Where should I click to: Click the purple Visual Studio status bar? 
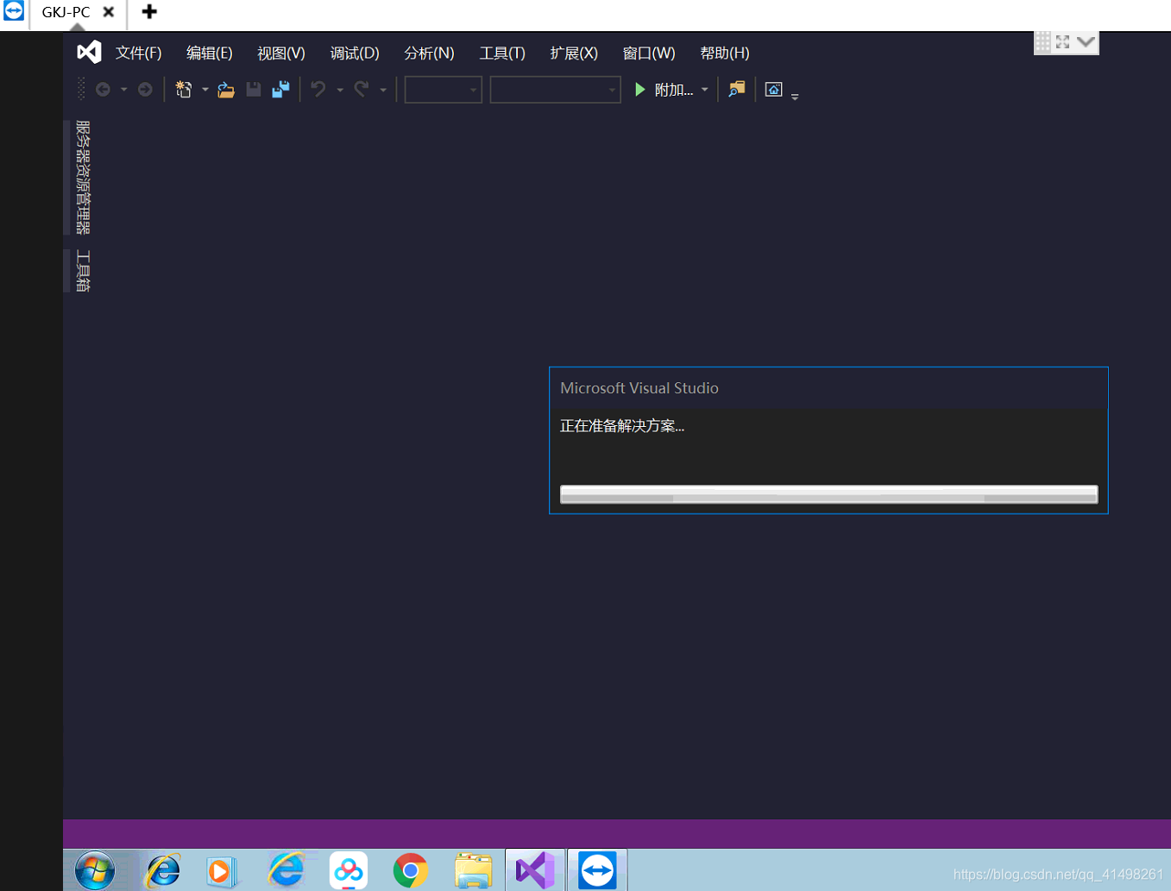click(617, 834)
